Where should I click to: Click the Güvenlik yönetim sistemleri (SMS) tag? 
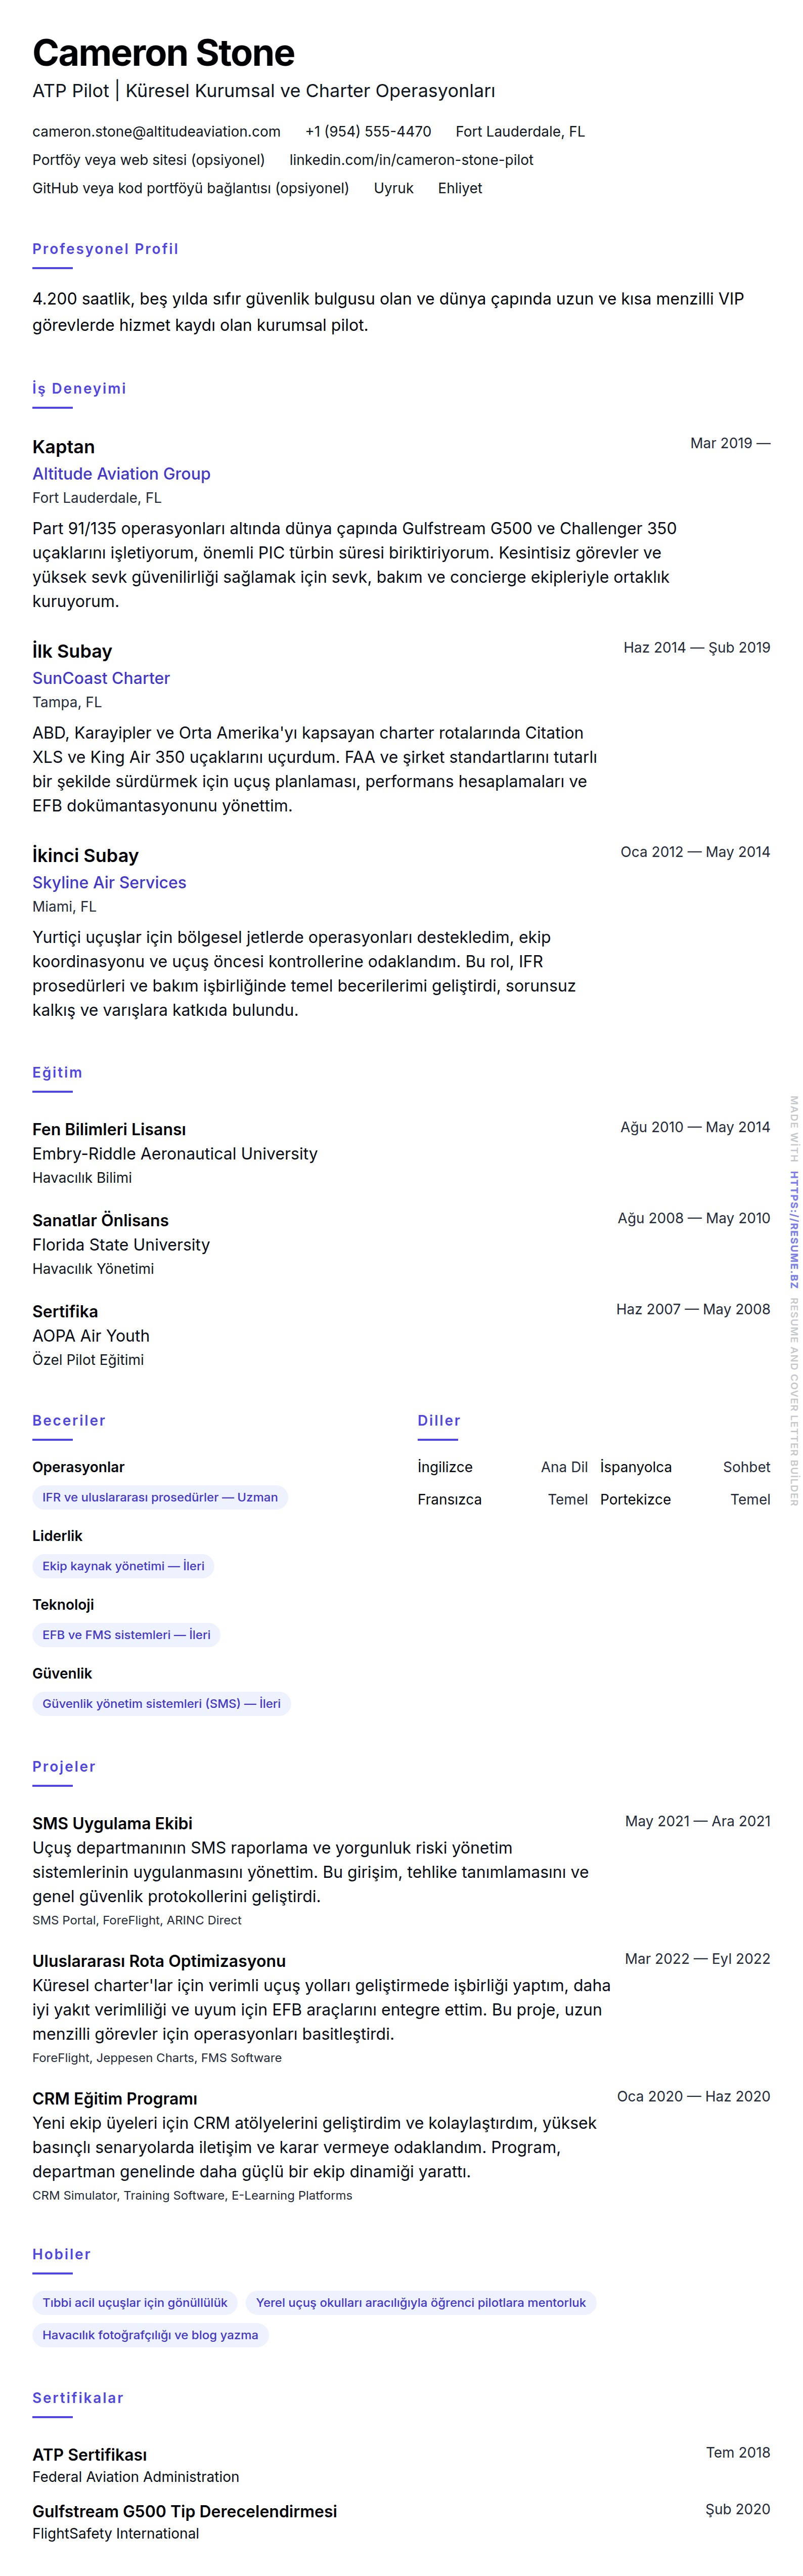click(161, 1704)
